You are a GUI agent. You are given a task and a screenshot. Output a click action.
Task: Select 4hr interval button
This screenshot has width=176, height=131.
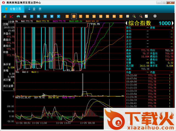point(114,17)
